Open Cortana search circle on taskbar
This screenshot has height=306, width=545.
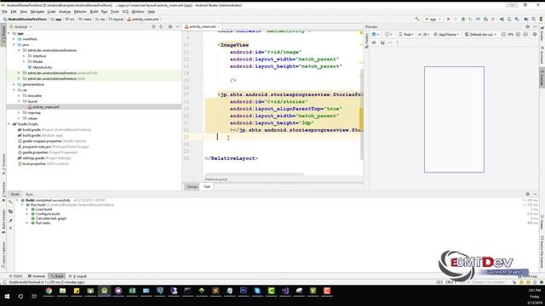[x=20, y=297]
